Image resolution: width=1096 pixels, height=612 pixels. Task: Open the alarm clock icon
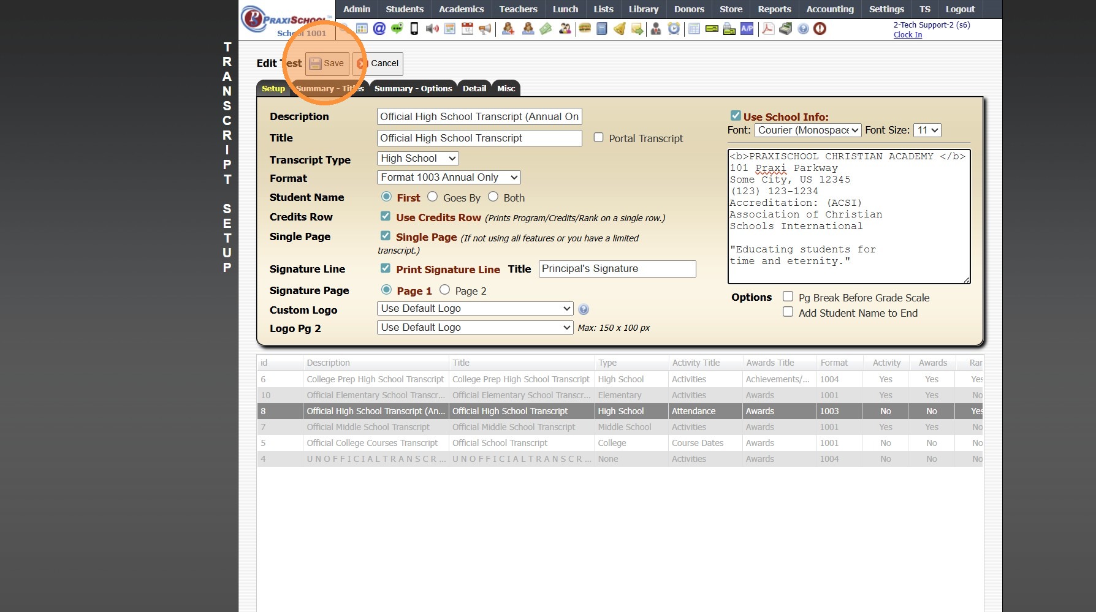pos(674,29)
